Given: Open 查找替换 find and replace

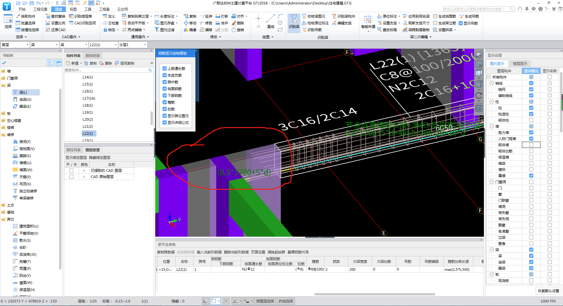Looking at the screenshot, I should 55,16.
